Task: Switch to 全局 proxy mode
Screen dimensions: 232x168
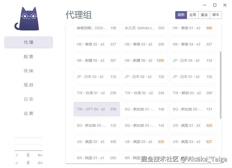Action: pos(193,15)
